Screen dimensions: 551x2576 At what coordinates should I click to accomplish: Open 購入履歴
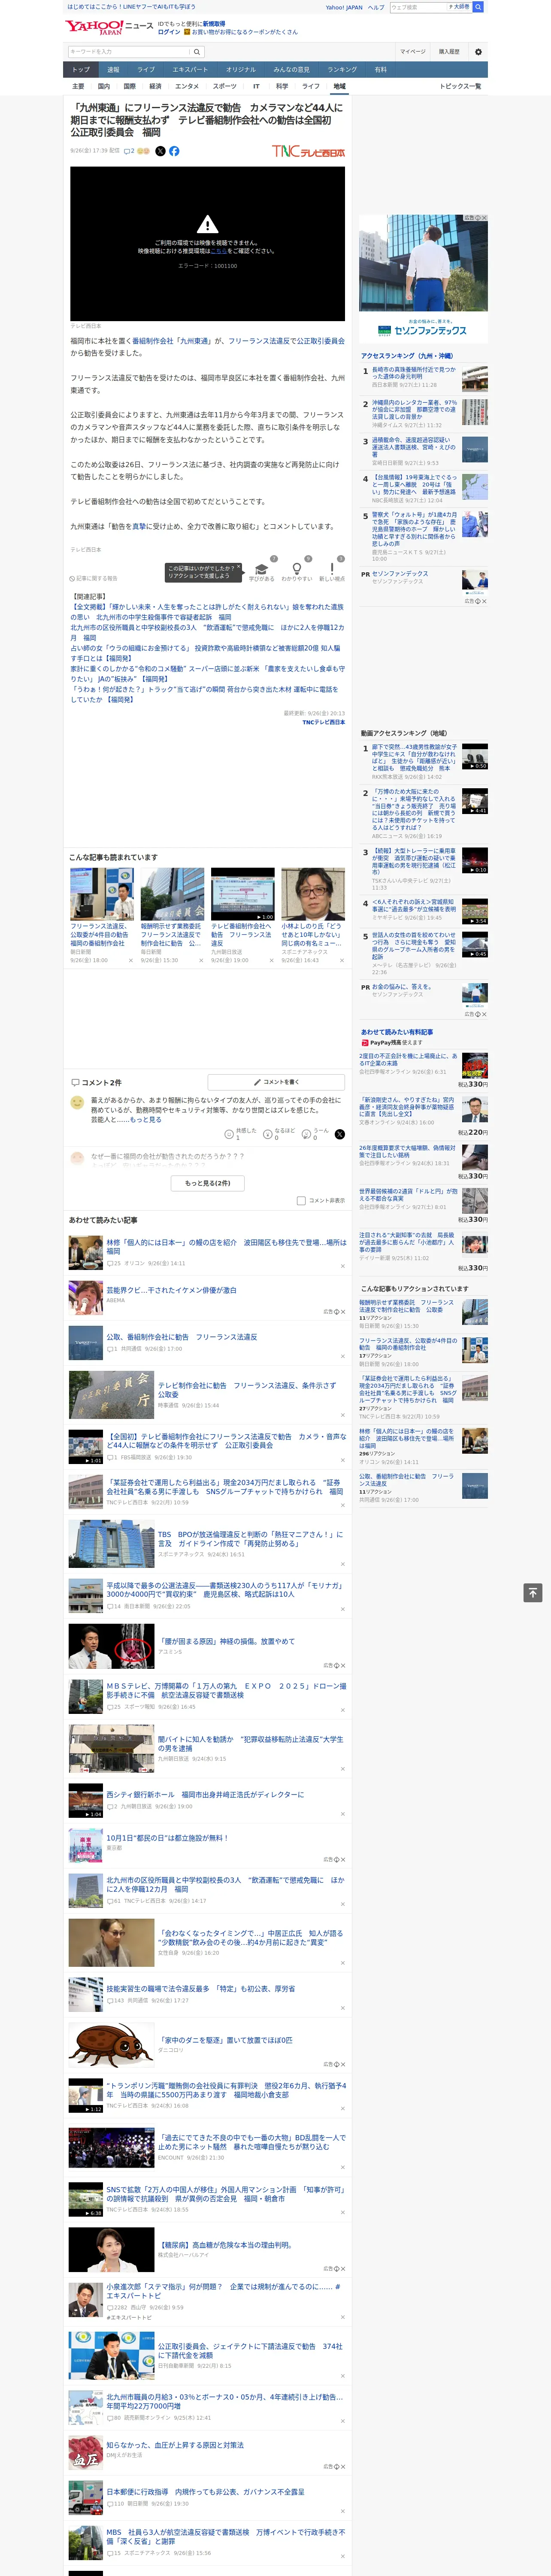pos(449,52)
